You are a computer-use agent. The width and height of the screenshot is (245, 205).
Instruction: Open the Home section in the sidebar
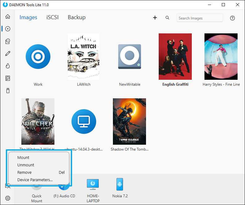(8, 17)
